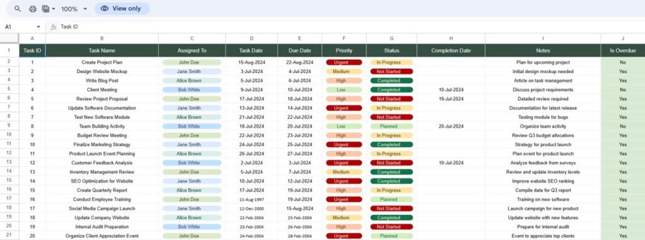Click note Discuss project requirements

(x=543, y=89)
